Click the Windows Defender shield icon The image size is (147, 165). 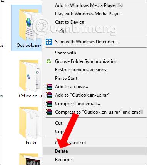click(x=49, y=42)
